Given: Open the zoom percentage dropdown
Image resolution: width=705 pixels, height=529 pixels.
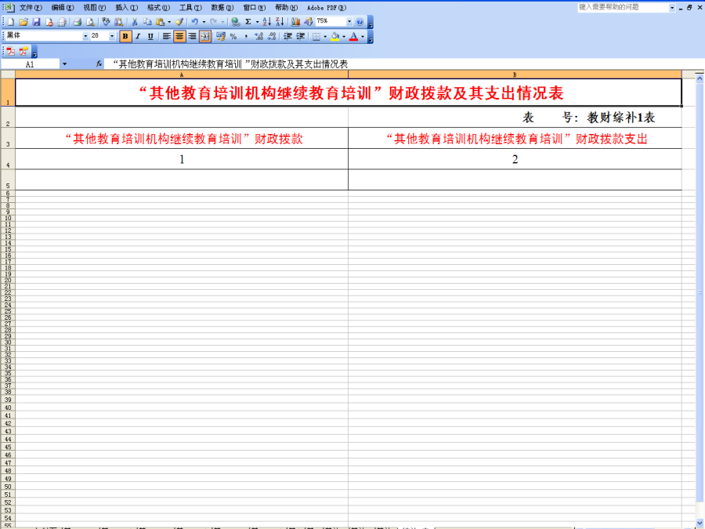Looking at the screenshot, I should pos(349,22).
